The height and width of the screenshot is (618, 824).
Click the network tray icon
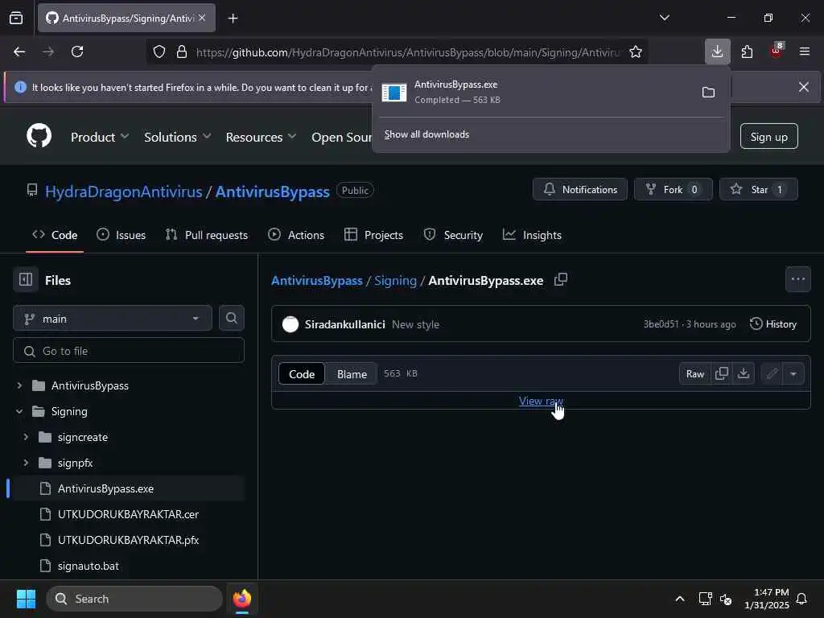tap(705, 599)
